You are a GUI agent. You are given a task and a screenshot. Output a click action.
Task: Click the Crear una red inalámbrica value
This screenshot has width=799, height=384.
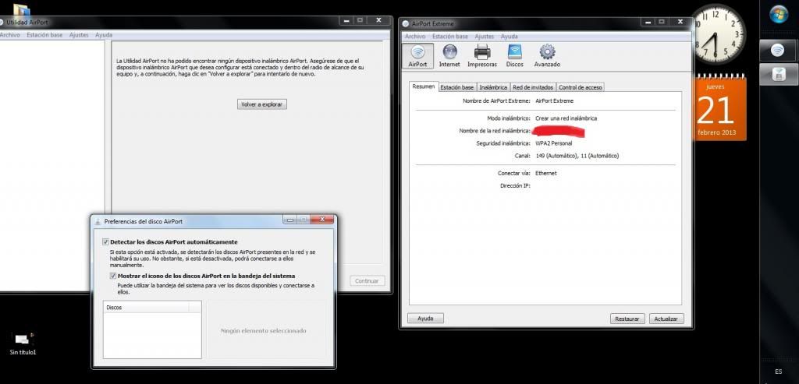[x=566, y=118]
